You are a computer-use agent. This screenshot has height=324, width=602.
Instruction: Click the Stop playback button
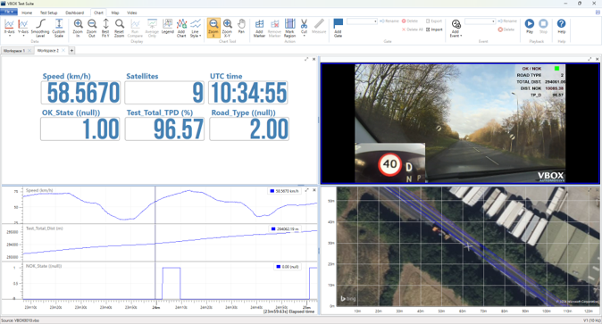543,26
